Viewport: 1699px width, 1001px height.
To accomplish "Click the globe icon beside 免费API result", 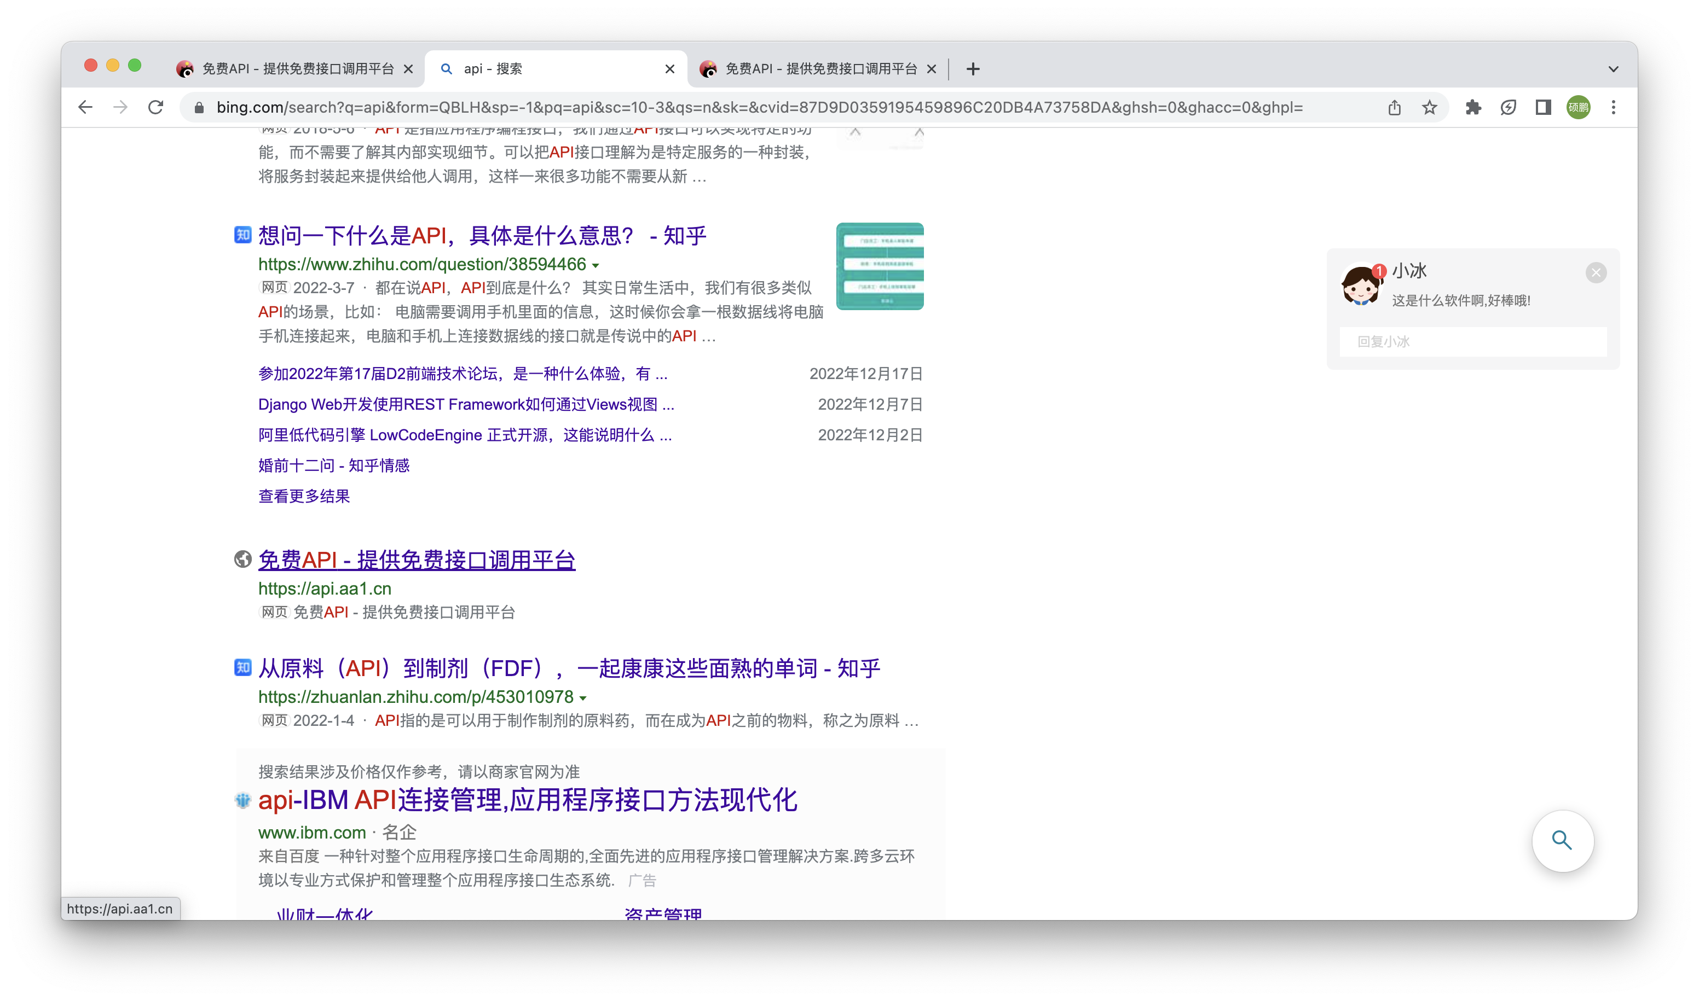I will point(243,559).
